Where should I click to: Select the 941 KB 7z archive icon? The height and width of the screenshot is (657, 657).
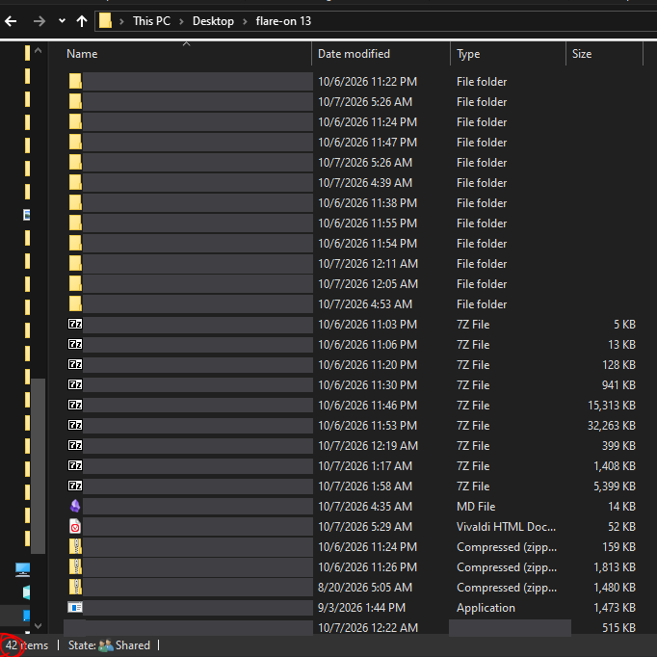(x=75, y=384)
